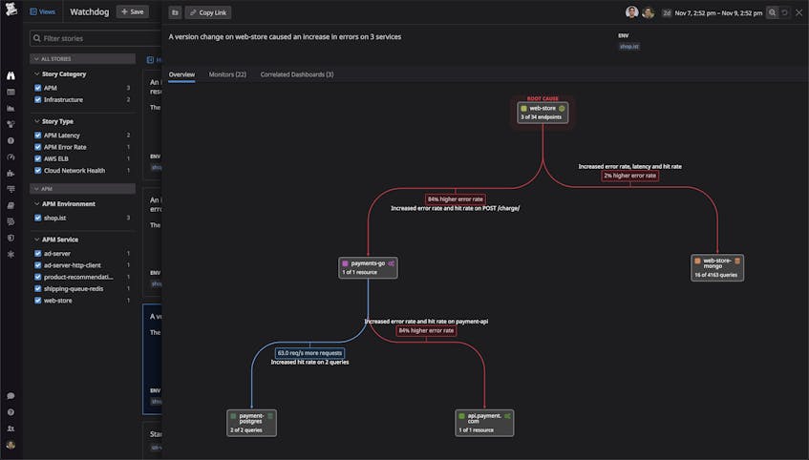Image resolution: width=809 pixels, height=460 pixels.
Task: Open the security shield sidebar icon
Action: click(x=11, y=238)
